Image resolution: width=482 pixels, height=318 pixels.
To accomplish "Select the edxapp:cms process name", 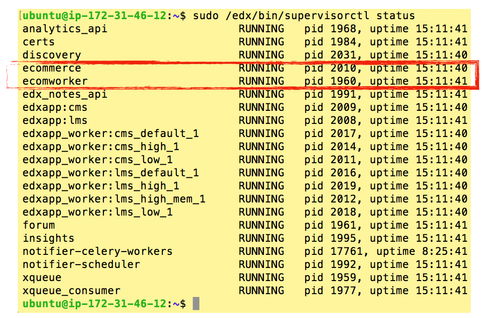I will [x=55, y=107].
